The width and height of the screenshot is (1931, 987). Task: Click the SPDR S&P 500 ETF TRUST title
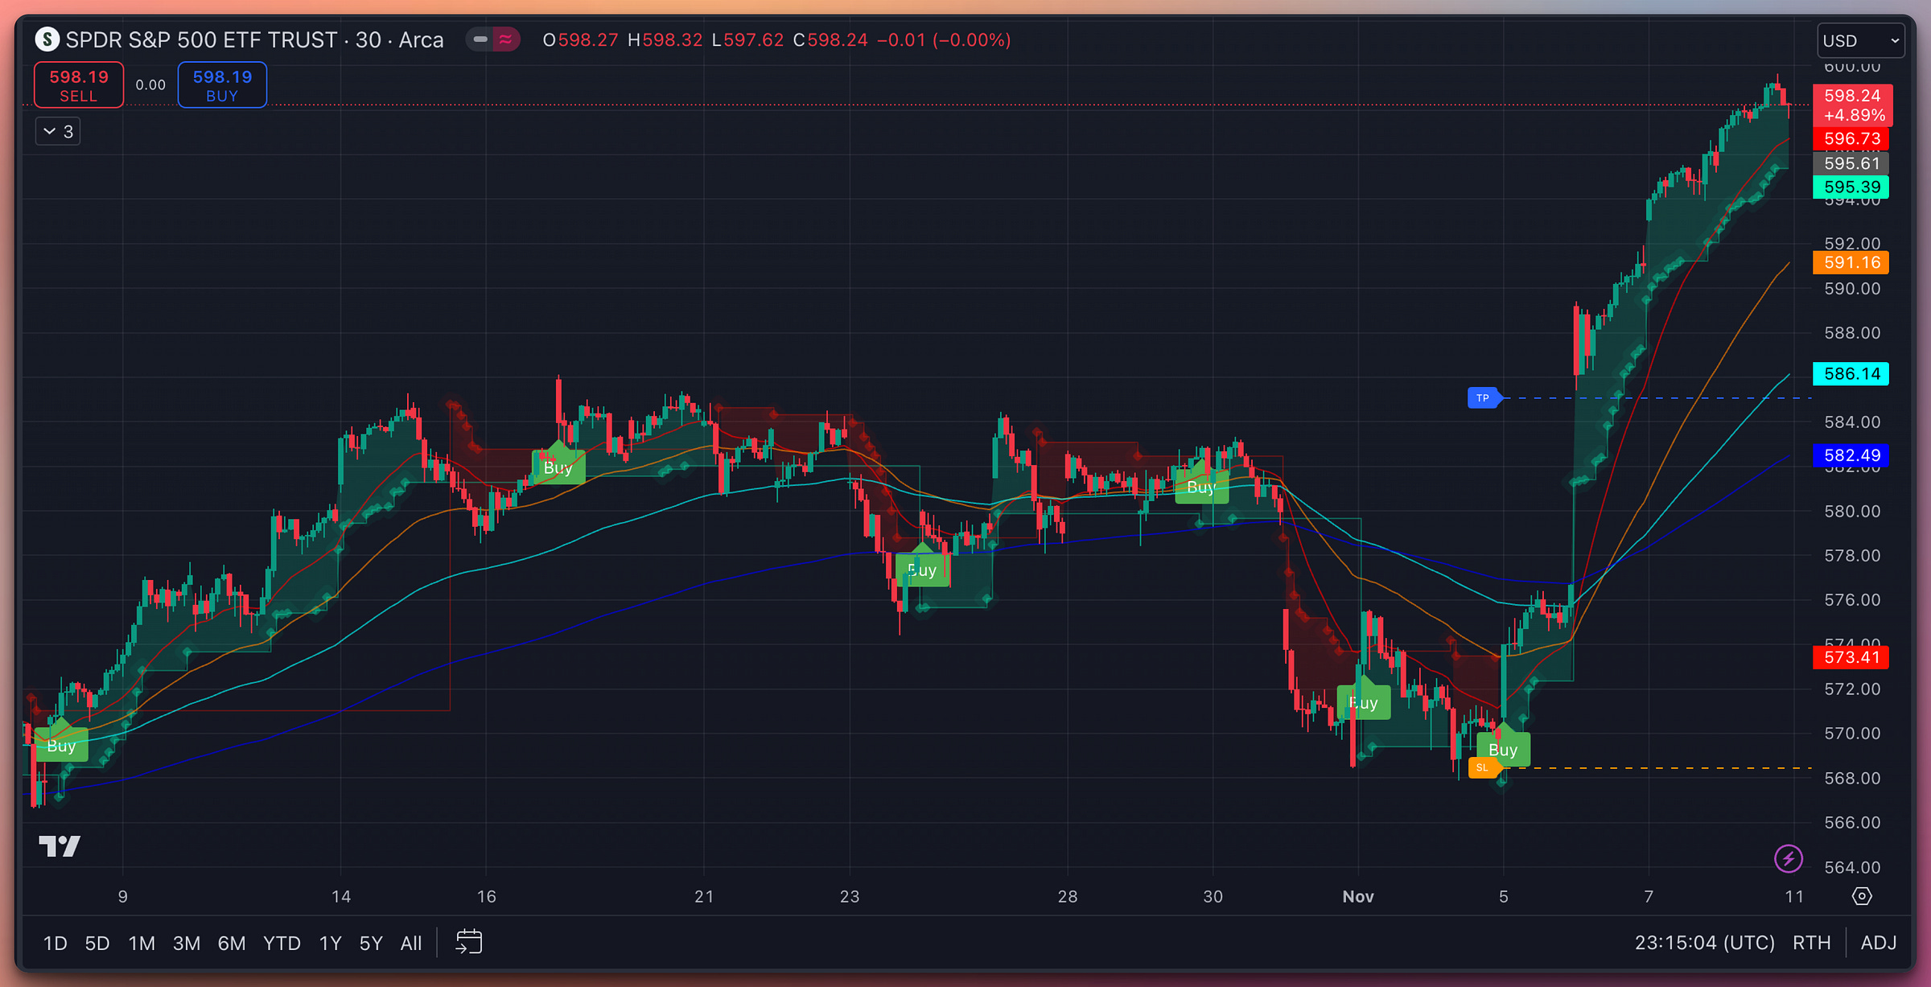(x=254, y=39)
